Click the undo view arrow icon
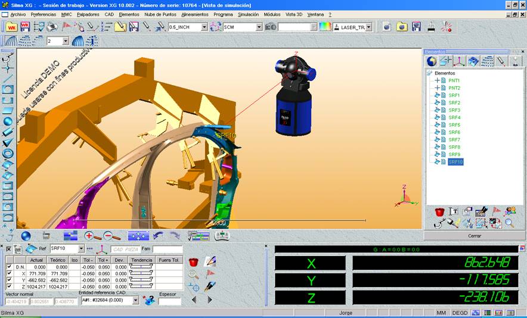Screen dimensions: 527x318 [x=159, y=236]
